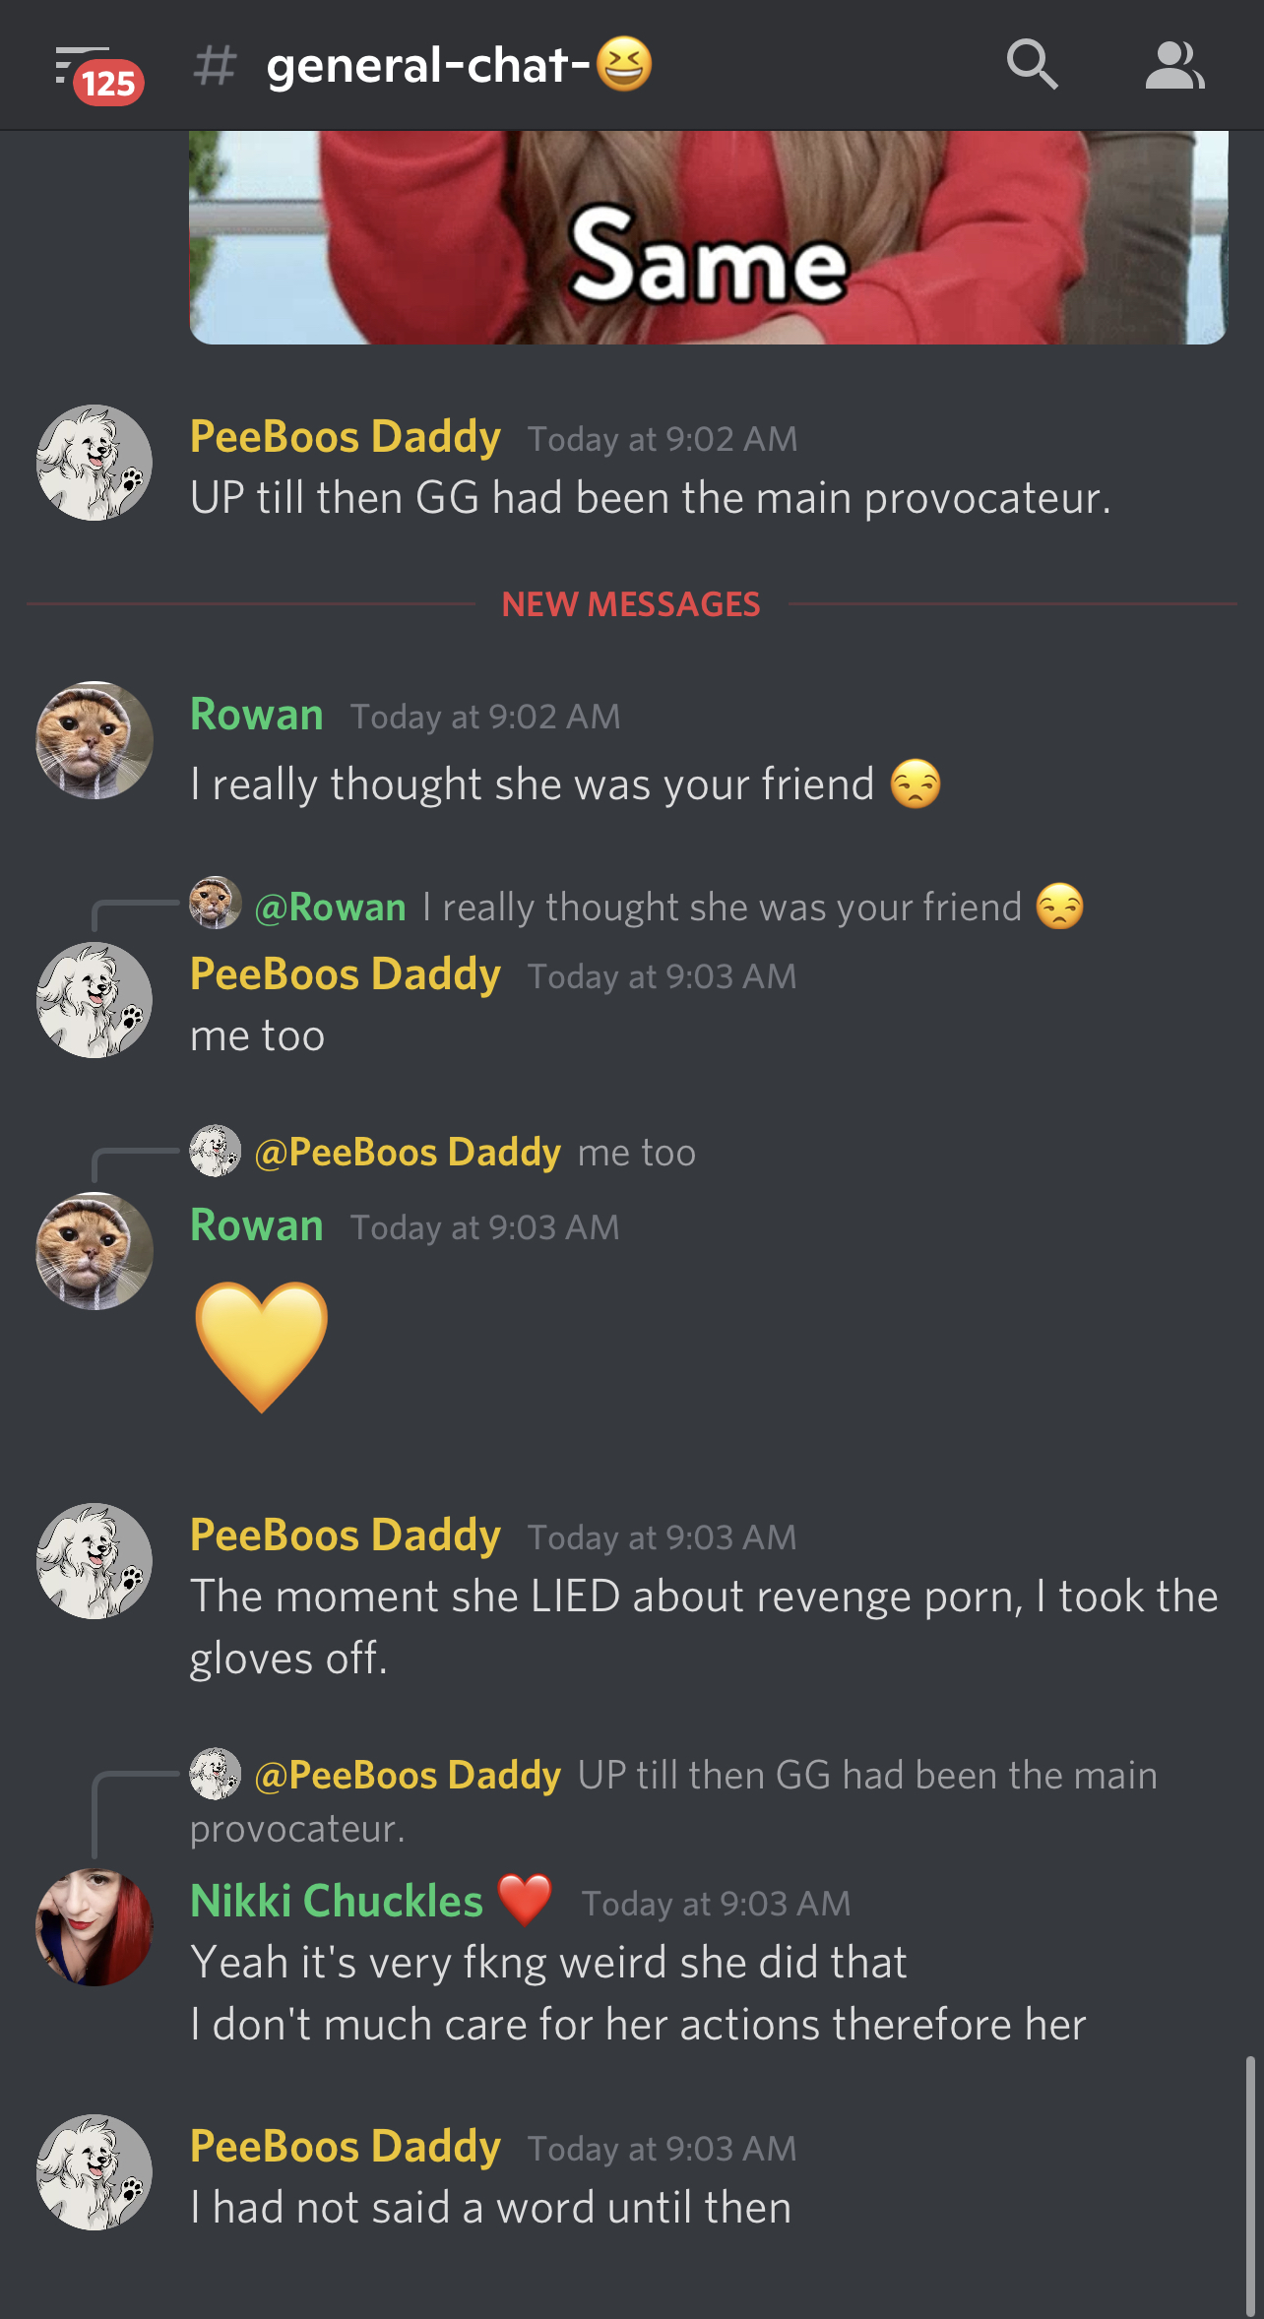
Task: Tap Rowan username above yellow heart
Action: click(257, 1225)
